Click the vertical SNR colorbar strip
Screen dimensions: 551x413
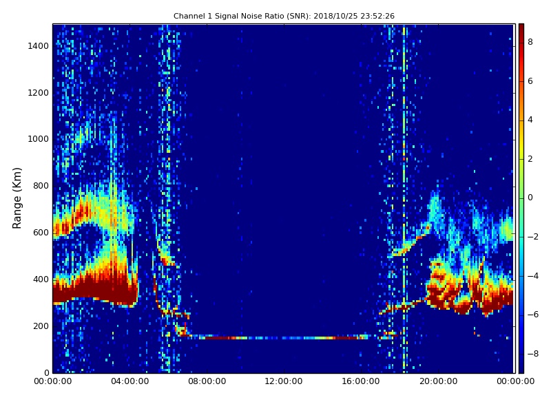tap(521, 198)
